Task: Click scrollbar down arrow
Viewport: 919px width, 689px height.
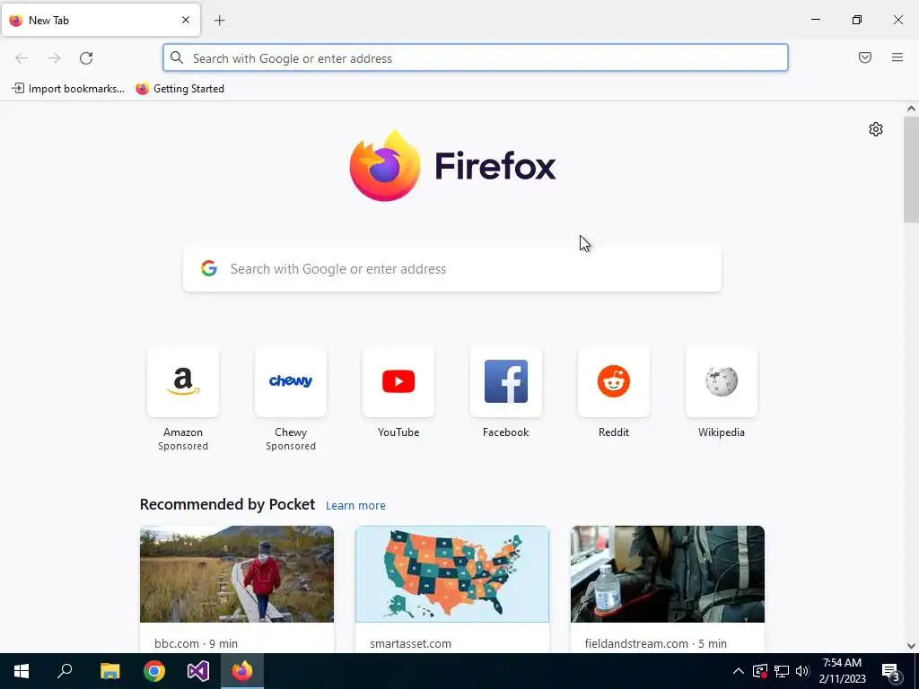Action: [x=911, y=646]
